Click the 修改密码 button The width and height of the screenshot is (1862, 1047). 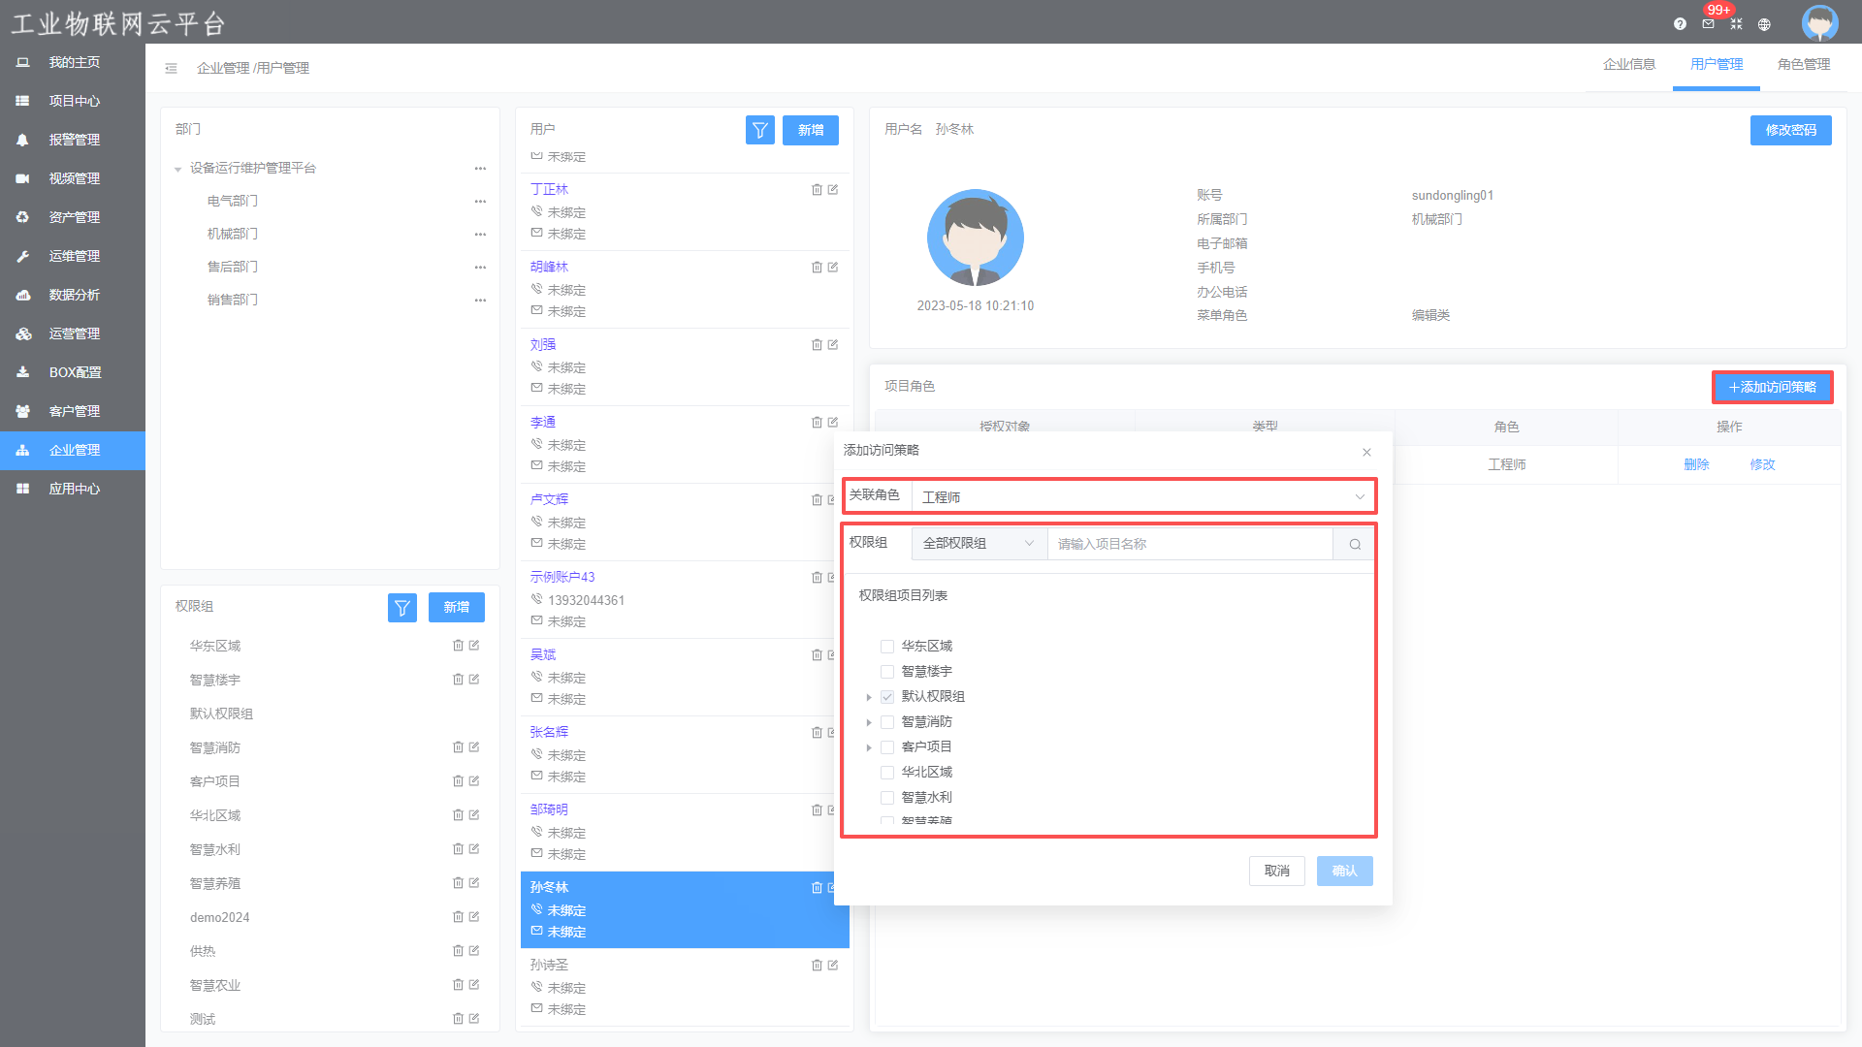pos(1790,130)
